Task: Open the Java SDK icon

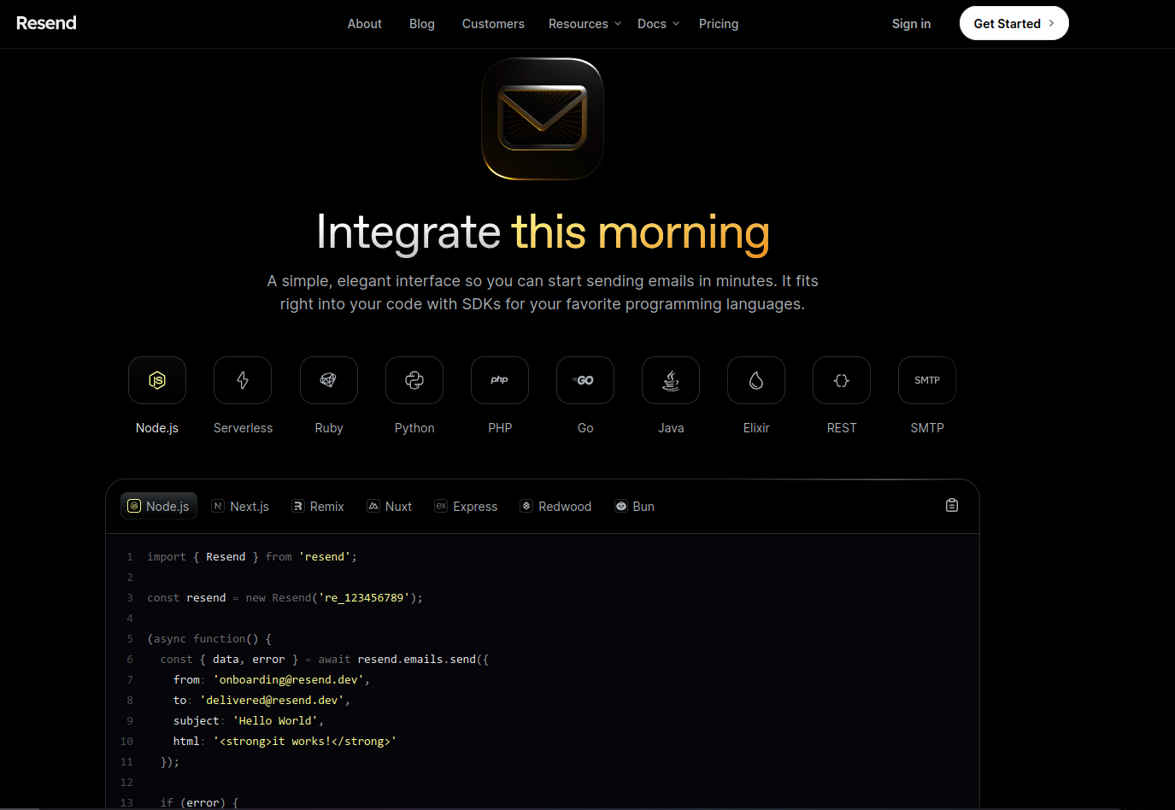Action: 671,379
